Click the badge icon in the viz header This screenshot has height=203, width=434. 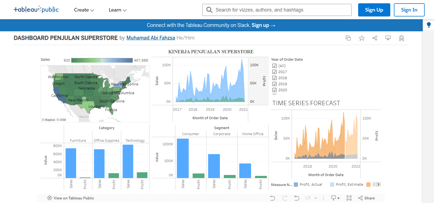tap(402, 38)
